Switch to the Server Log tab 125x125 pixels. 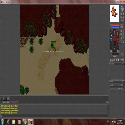pos(15,102)
